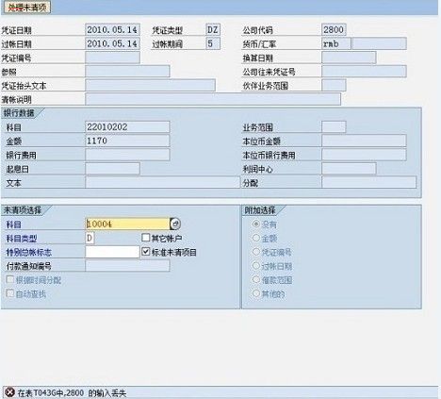Choose the 凭证编号 radio option
The image size is (441, 399).
[x=256, y=252]
